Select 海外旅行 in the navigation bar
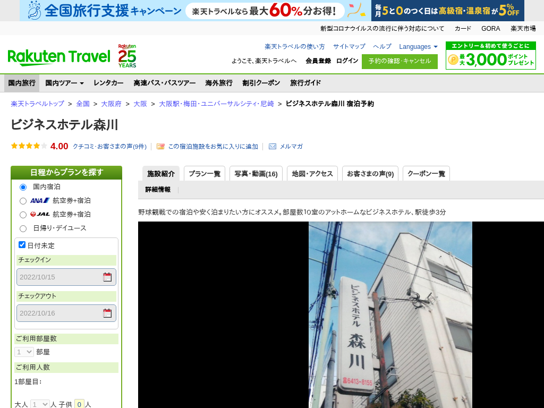 [218, 83]
